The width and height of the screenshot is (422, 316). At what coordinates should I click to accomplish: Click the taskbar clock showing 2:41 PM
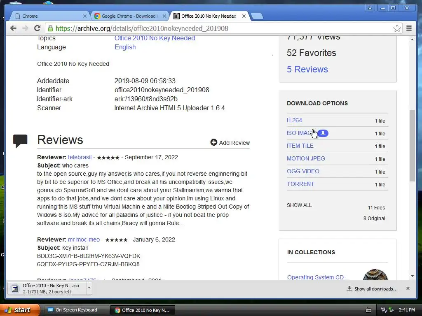coord(407,310)
